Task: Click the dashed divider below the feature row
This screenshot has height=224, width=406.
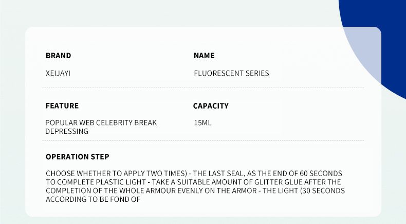Action: click(x=205, y=141)
